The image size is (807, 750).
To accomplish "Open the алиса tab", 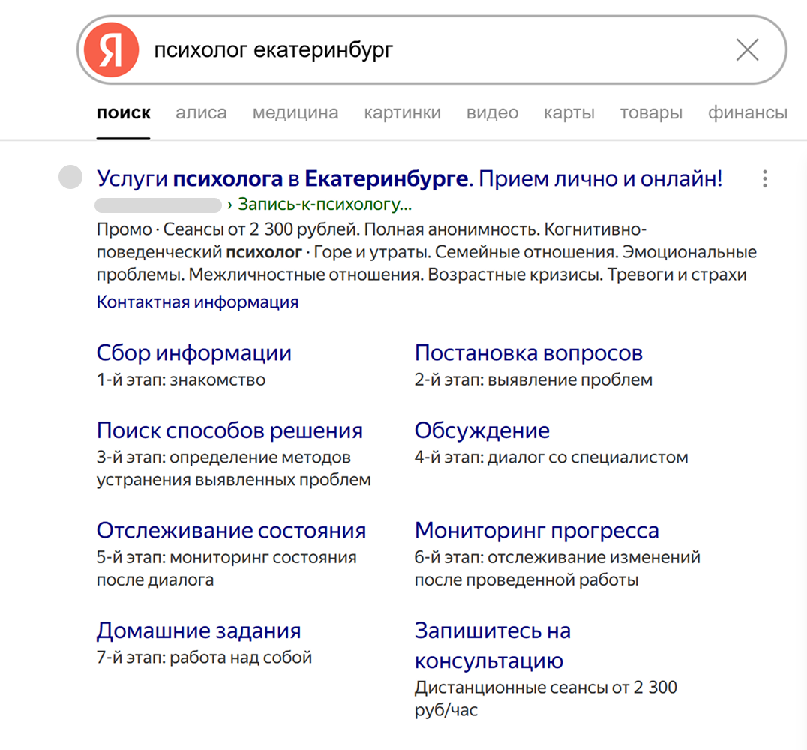I will [x=200, y=112].
